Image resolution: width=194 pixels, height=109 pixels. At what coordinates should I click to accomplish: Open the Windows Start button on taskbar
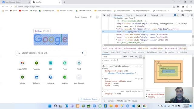coord(50,106)
